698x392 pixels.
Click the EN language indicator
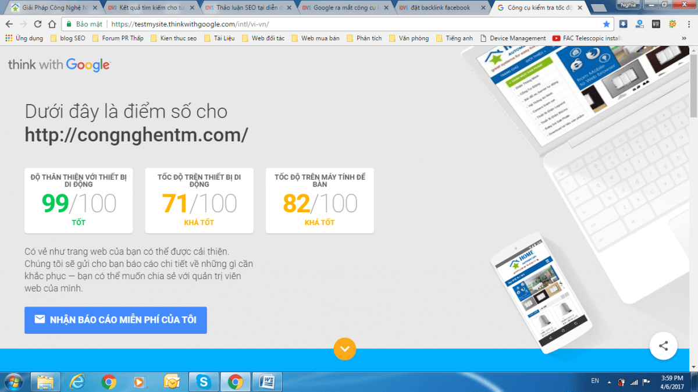pos(595,381)
